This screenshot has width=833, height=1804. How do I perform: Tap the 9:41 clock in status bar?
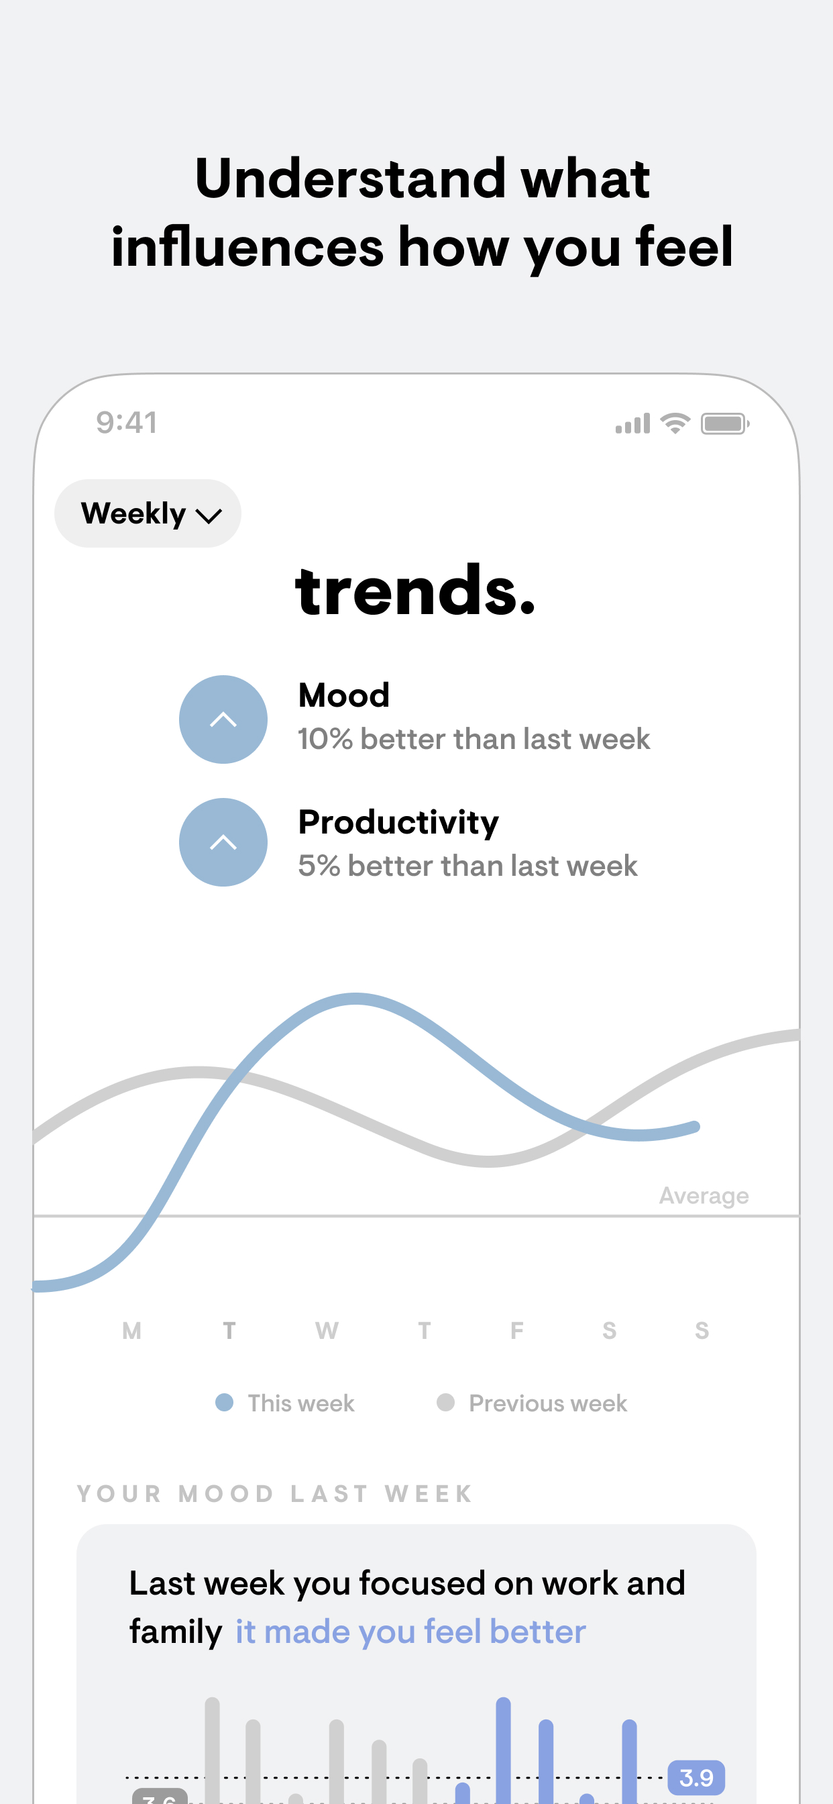click(127, 422)
